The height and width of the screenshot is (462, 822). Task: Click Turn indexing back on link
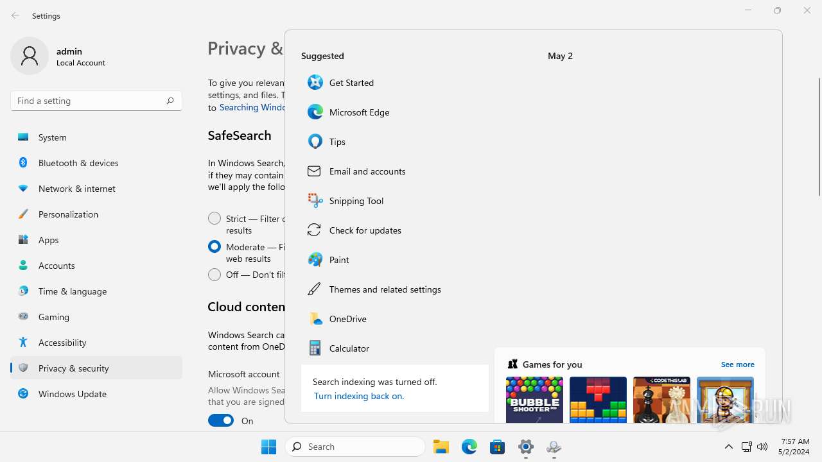(358, 396)
